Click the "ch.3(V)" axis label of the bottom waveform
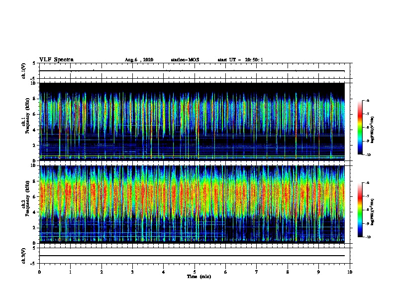Viewport: 394px width, 305px height. pos(24,256)
